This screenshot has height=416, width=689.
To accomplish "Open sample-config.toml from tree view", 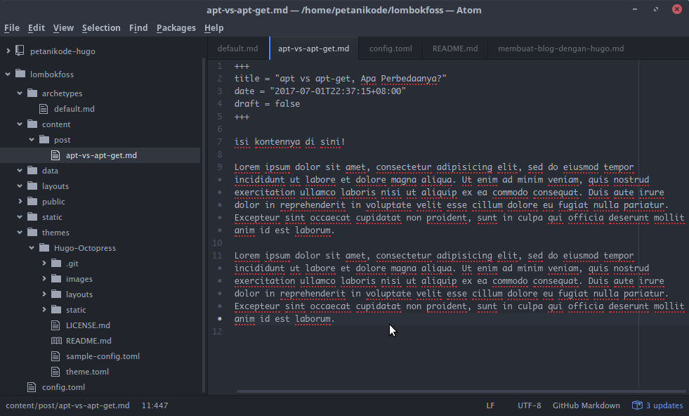I will coord(103,356).
